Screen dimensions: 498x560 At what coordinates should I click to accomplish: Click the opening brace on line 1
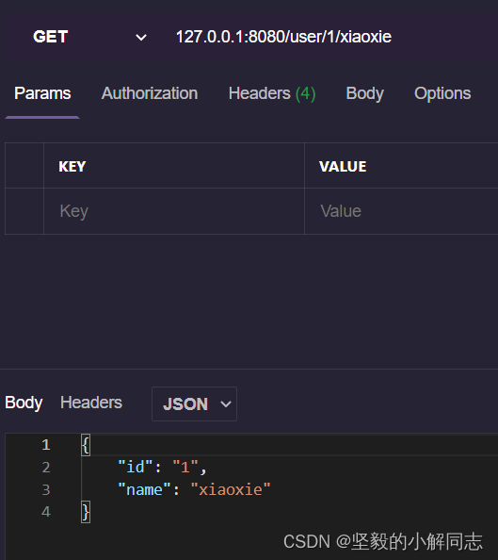pos(86,445)
